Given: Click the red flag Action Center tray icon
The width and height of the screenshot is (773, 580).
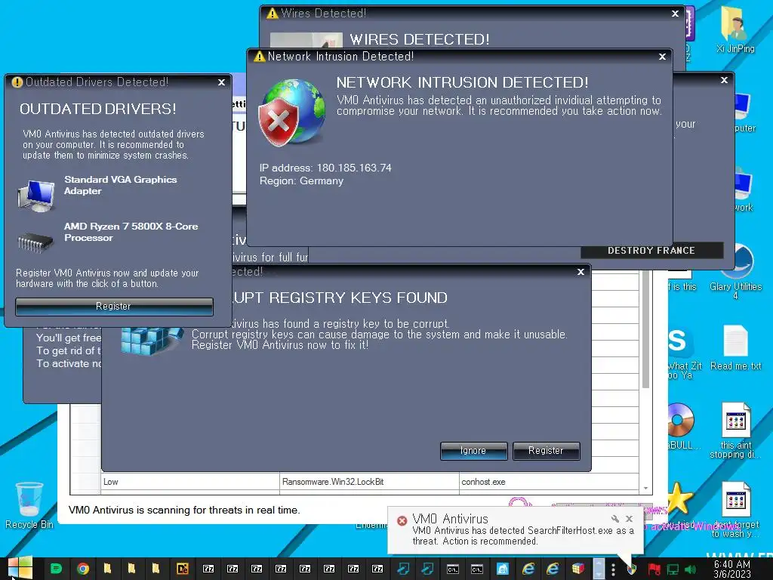Looking at the screenshot, I should [654, 569].
